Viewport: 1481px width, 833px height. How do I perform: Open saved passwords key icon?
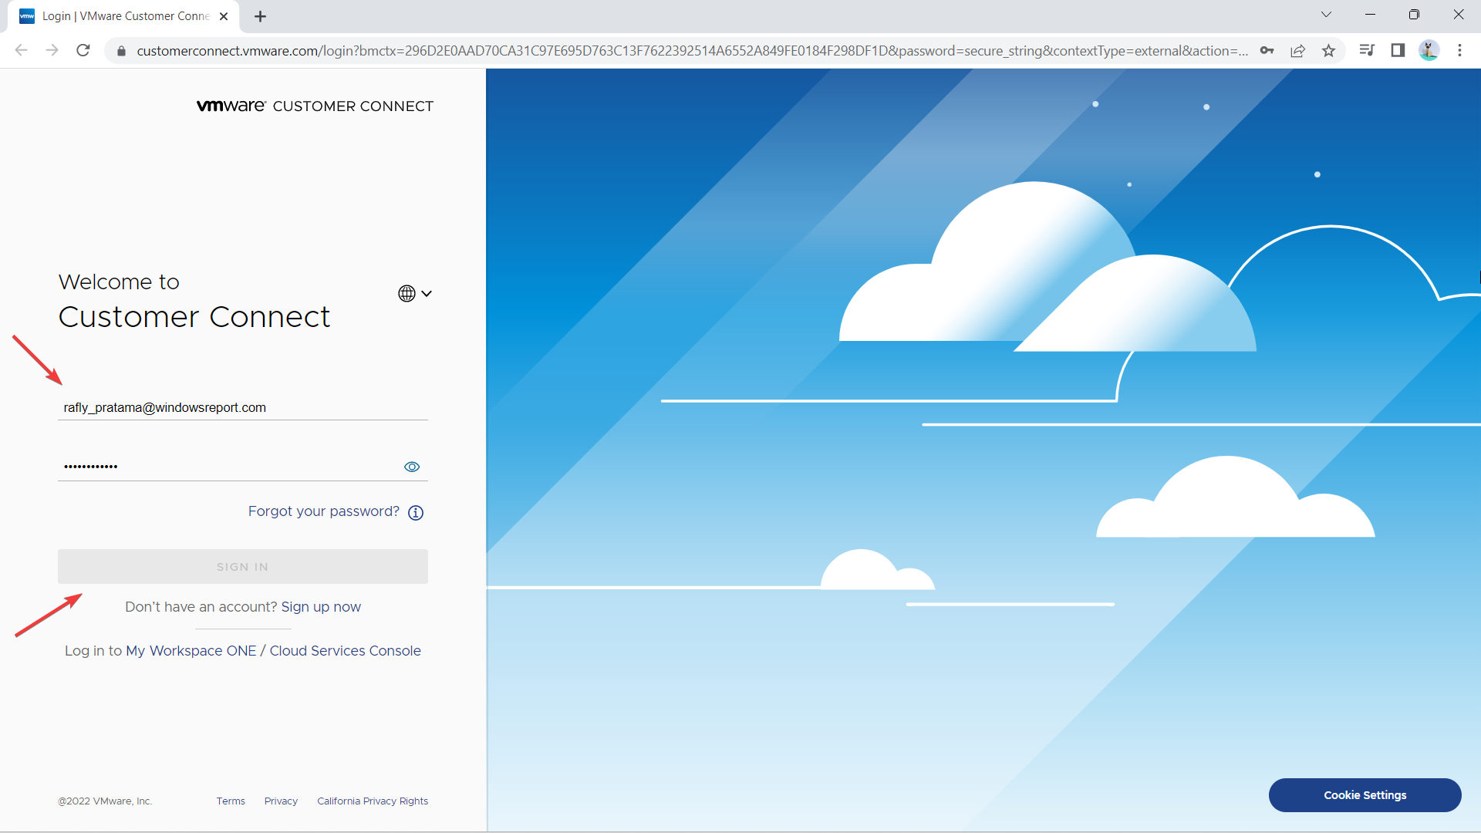[x=1267, y=51]
